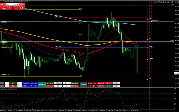Click the Edit TP value field 1670.64

(116, 86)
